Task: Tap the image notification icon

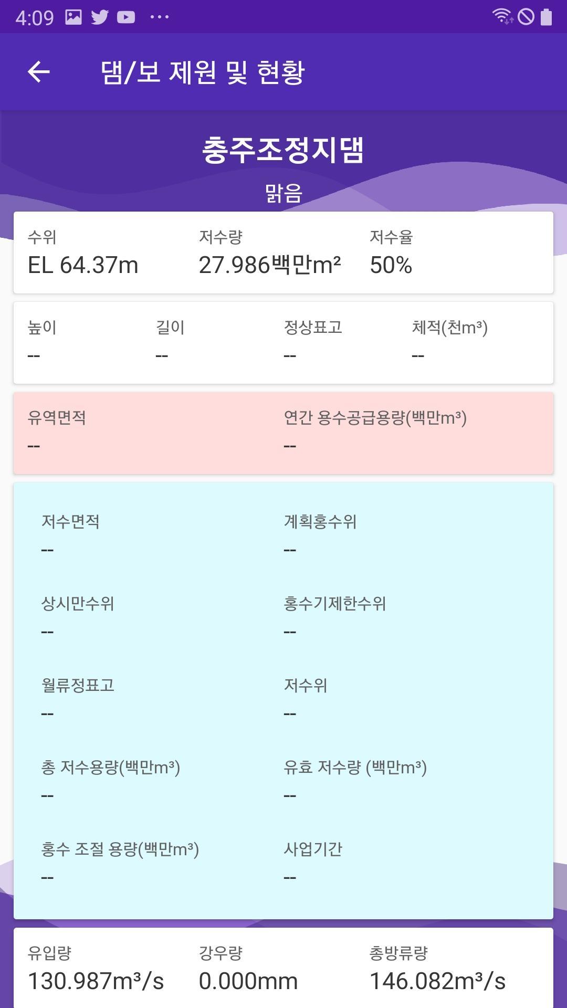Action: [73, 17]
